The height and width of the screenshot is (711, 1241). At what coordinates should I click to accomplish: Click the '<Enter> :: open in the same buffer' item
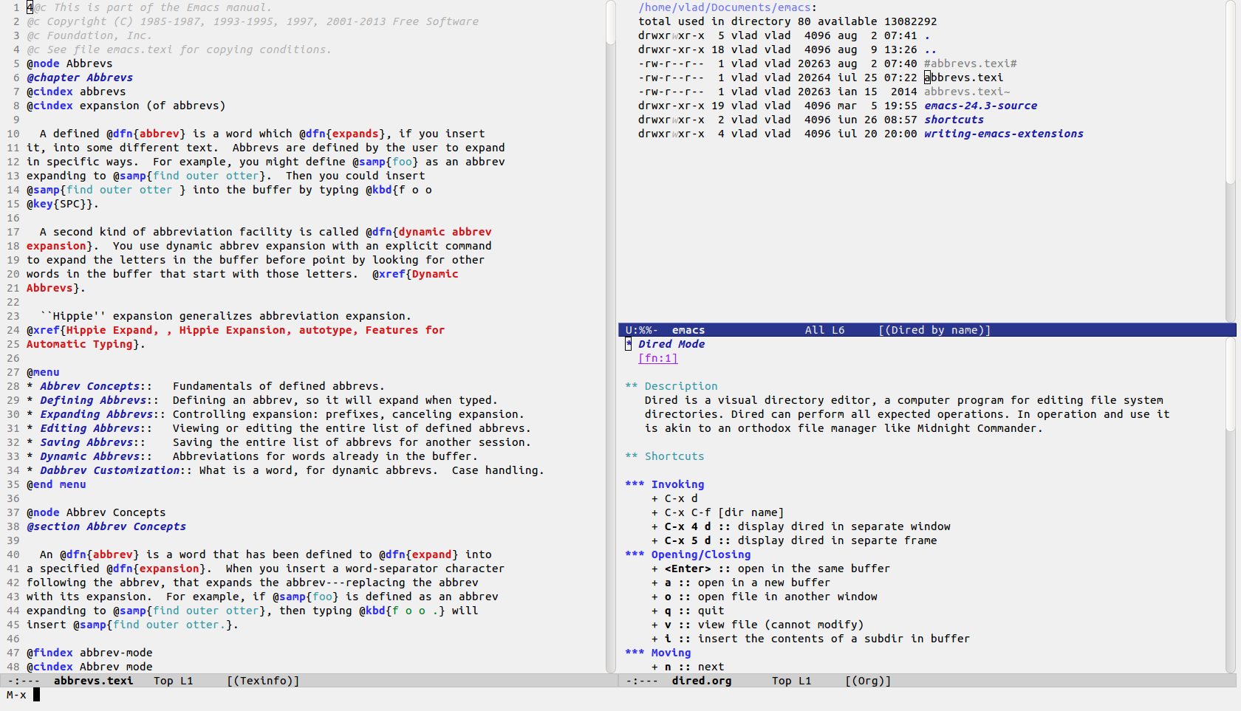[x=770, y=569]
